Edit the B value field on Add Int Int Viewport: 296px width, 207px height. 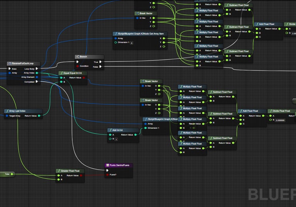[116, 139]
